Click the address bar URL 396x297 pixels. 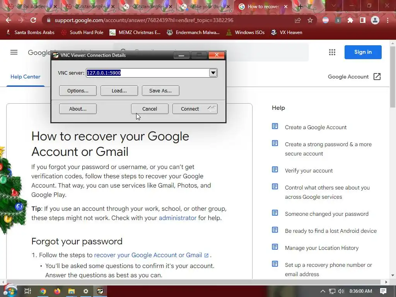(x=144, y=20)
